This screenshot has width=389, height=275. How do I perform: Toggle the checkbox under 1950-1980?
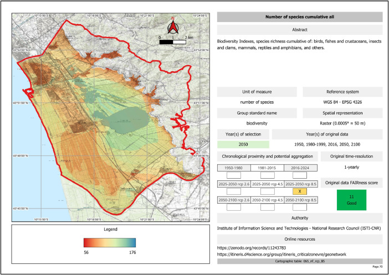pos(234,175)
